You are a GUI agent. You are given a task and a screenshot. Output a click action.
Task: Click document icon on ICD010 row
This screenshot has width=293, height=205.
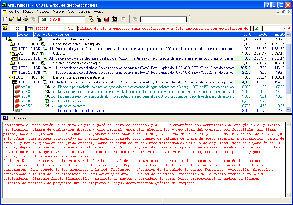(45, 49)
